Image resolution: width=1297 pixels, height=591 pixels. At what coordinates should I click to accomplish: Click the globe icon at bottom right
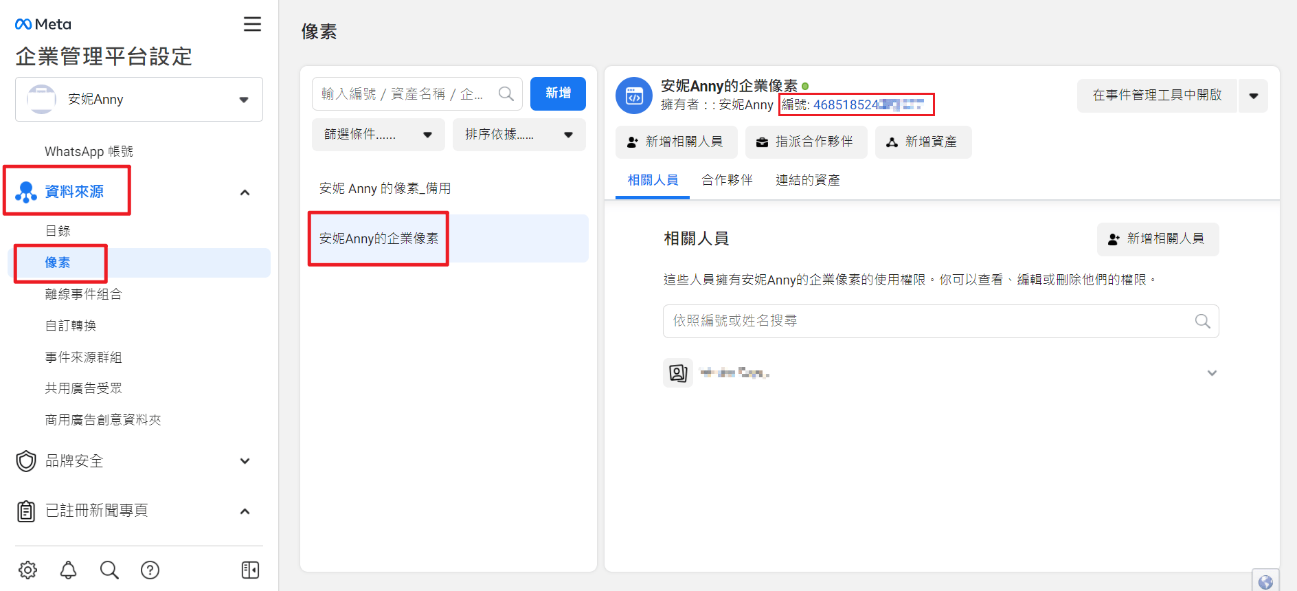pos(1265,582)
